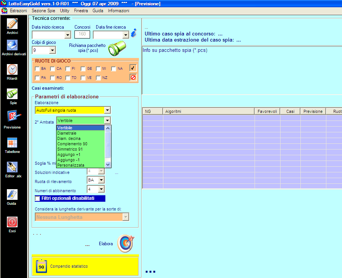Click the application icon in the menu bar
This screenshot has height=278, width=342.
tap(4, 11)
